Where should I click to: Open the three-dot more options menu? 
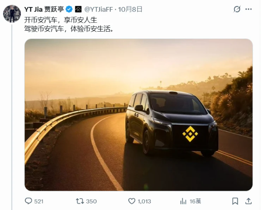click(248, 9)
